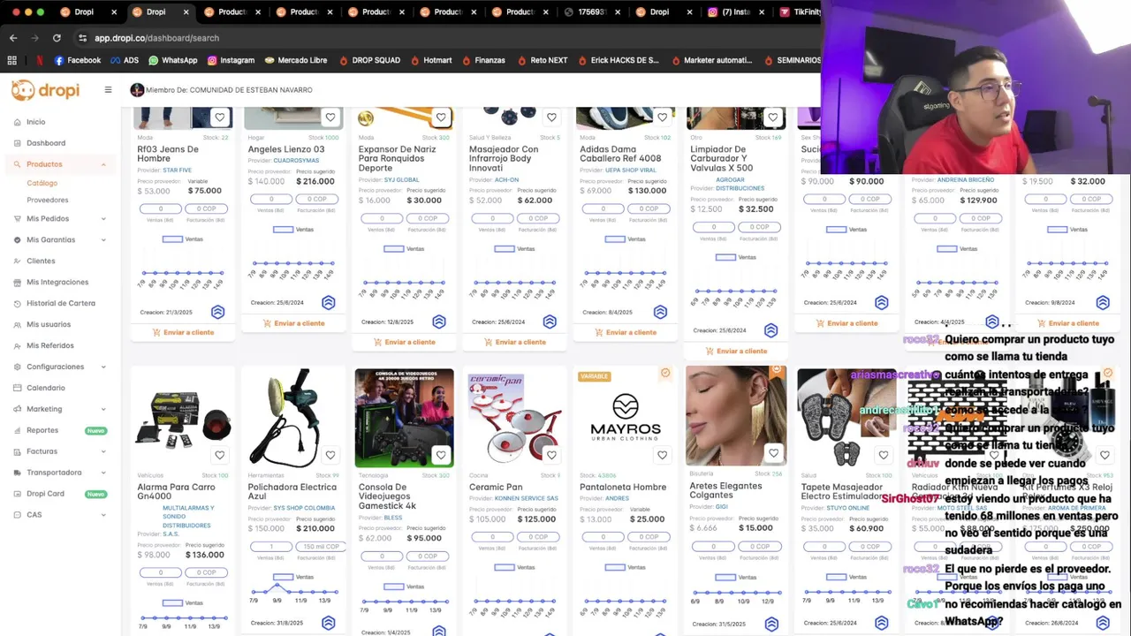1131x636 pixels.
Task: Click the blue shield badge on Rf03 Jeans De Hombre
Action: coord(218,312)
